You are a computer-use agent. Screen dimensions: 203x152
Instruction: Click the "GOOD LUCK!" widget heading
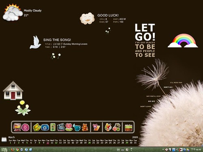(108, 15)
